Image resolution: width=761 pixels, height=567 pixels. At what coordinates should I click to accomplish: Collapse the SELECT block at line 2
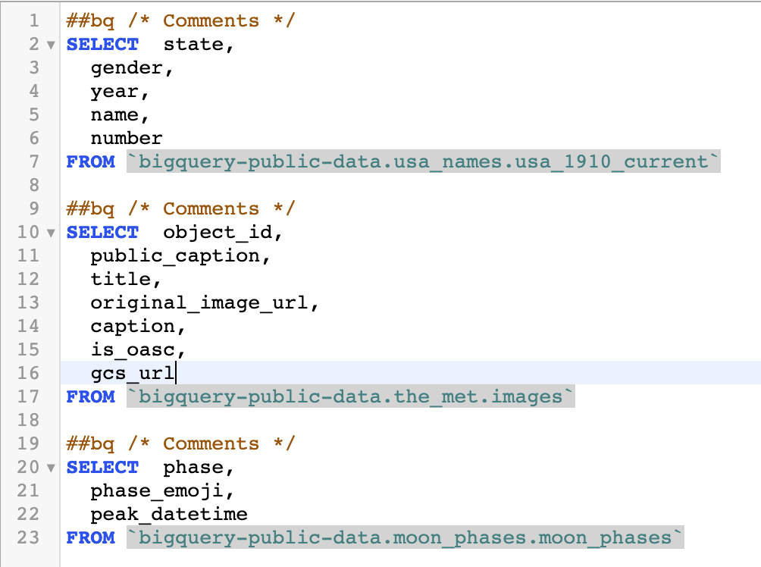click(x=51, y=45)
